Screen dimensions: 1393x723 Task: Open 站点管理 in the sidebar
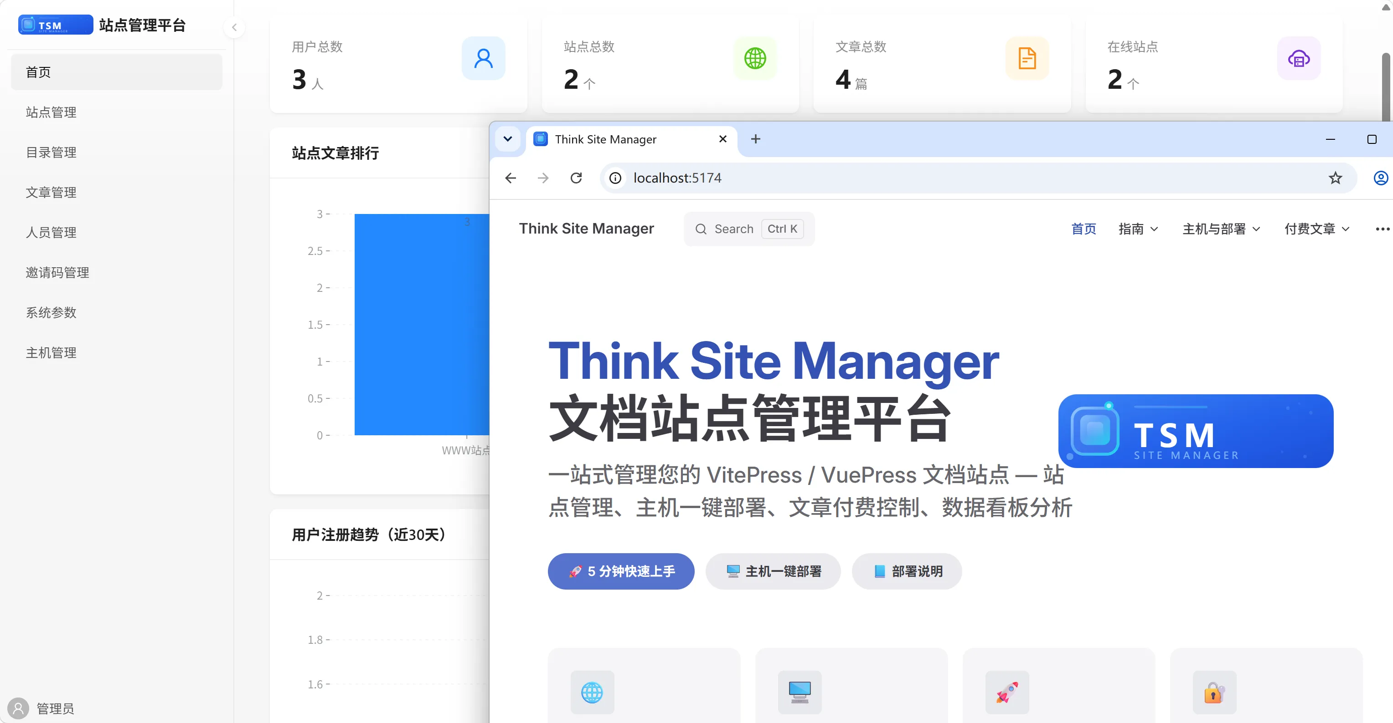click(x=116, y=112)
